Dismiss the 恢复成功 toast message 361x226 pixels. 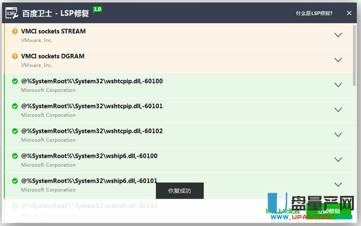[x=179, y=191]
